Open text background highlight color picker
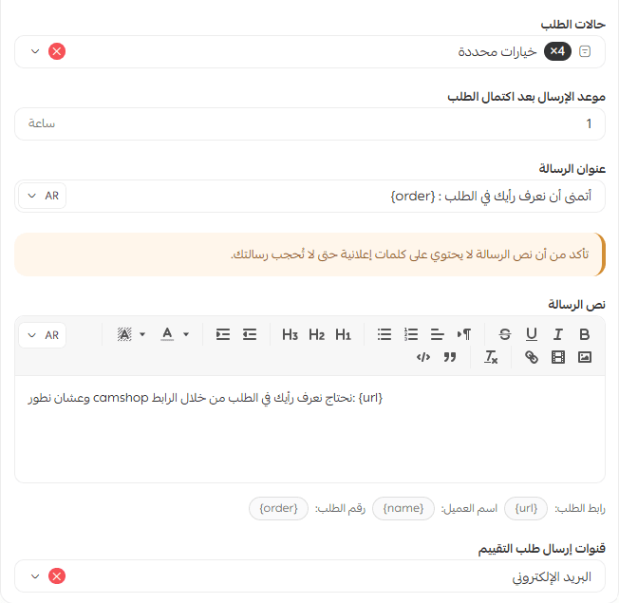619x603 pixels. [x=131, y=334]
